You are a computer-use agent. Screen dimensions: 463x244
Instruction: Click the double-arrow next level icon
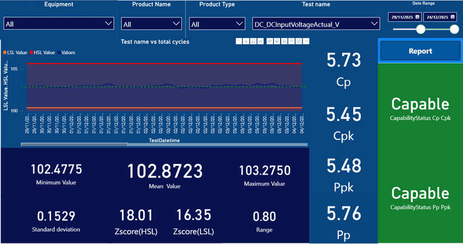tap(254, 41)
